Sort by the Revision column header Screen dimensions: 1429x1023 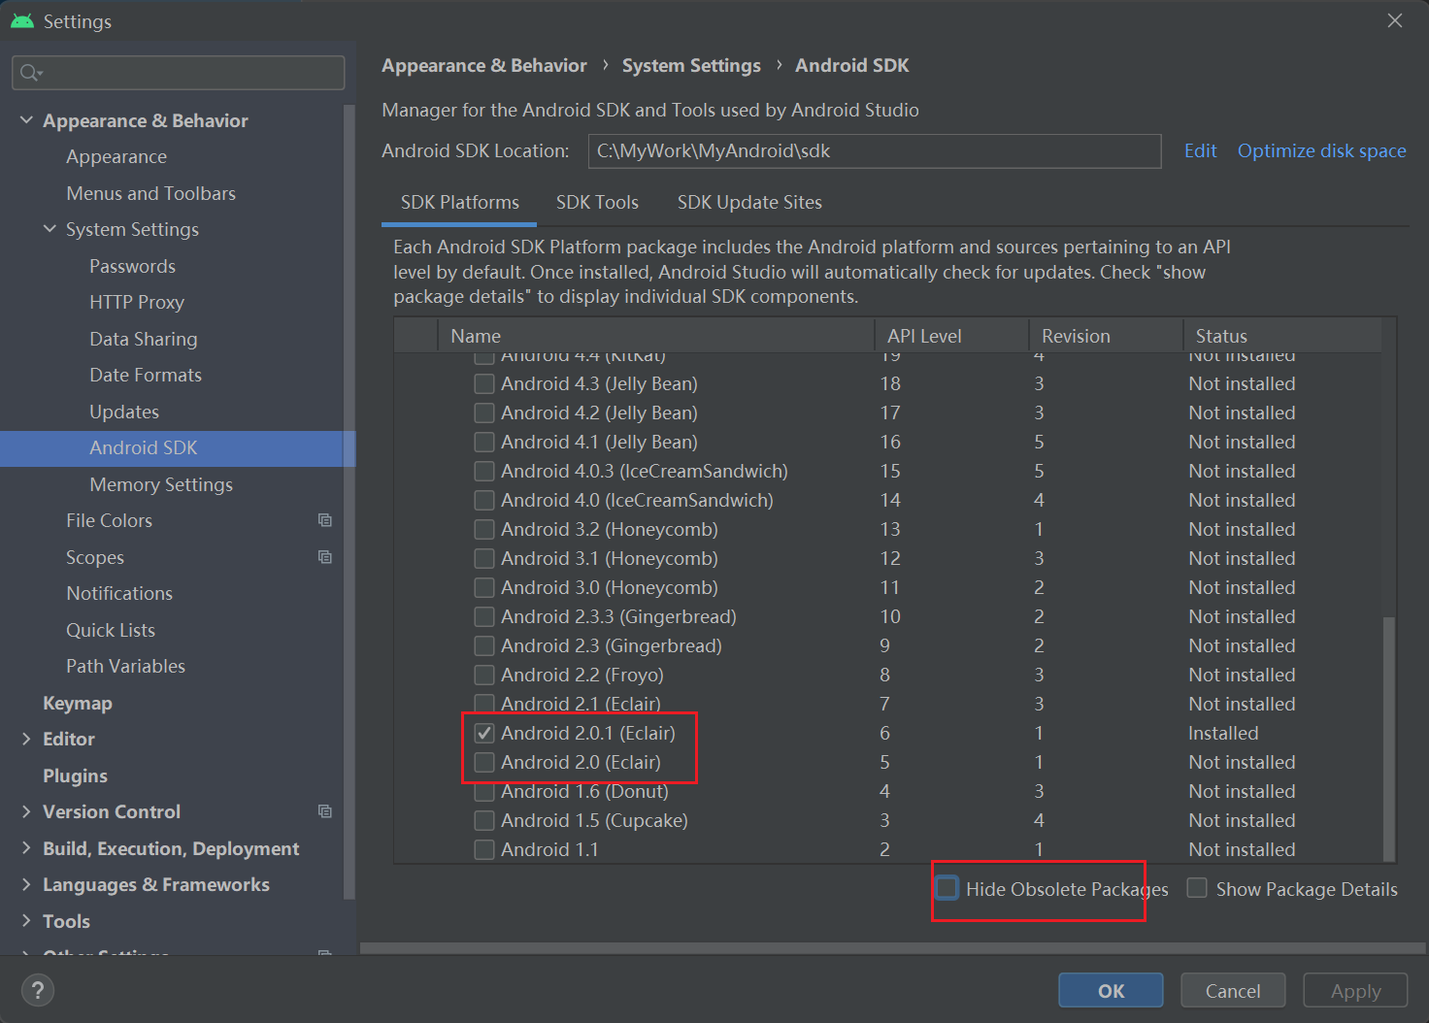[1106, 336]
